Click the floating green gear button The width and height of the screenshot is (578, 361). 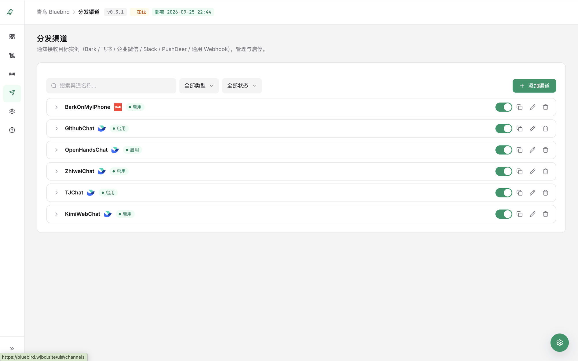pos(560,343)
